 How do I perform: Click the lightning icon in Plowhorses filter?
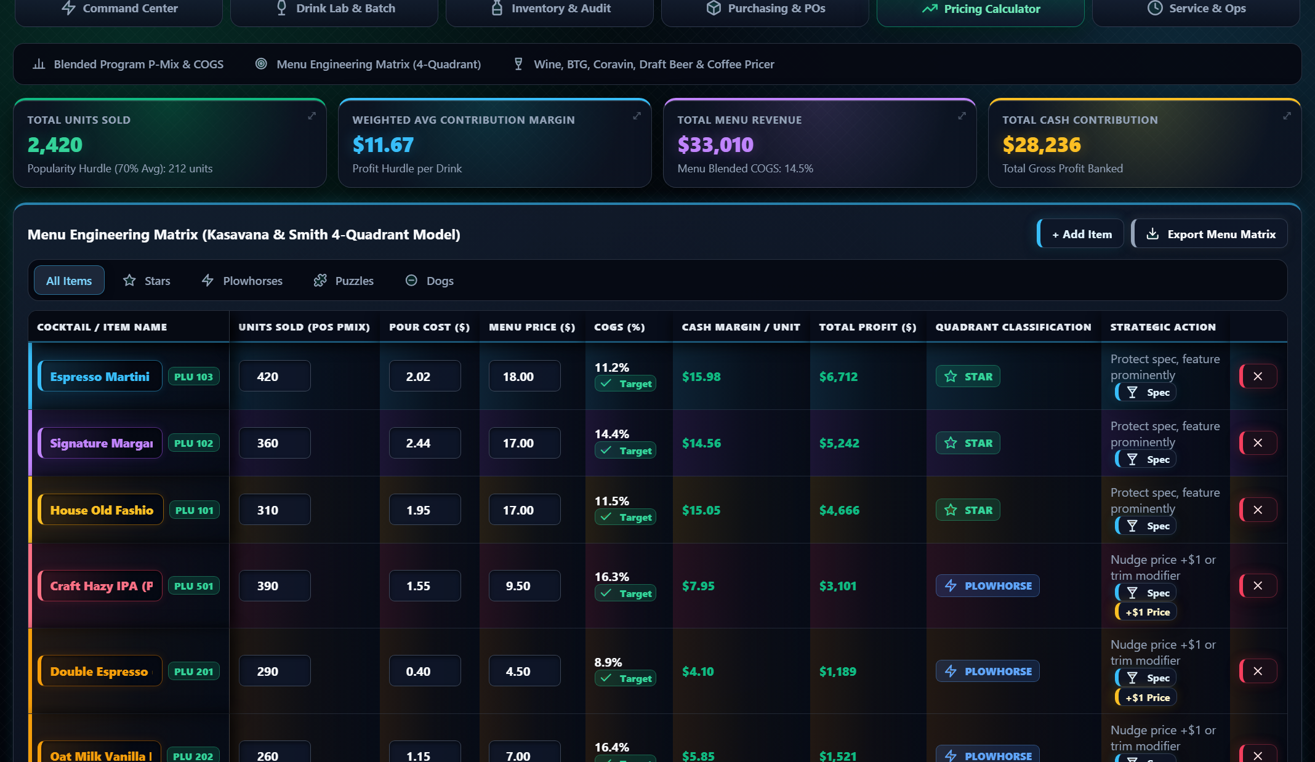(x=207, y=281)
